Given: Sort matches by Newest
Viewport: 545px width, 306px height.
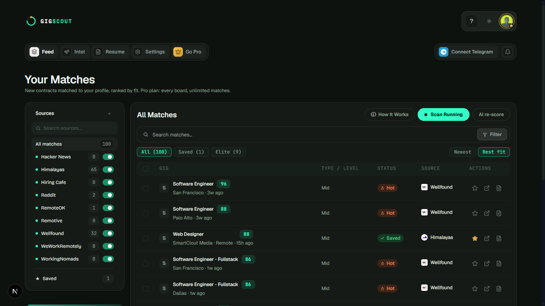Looking at the screenshot, I should [x=462, y=152].
